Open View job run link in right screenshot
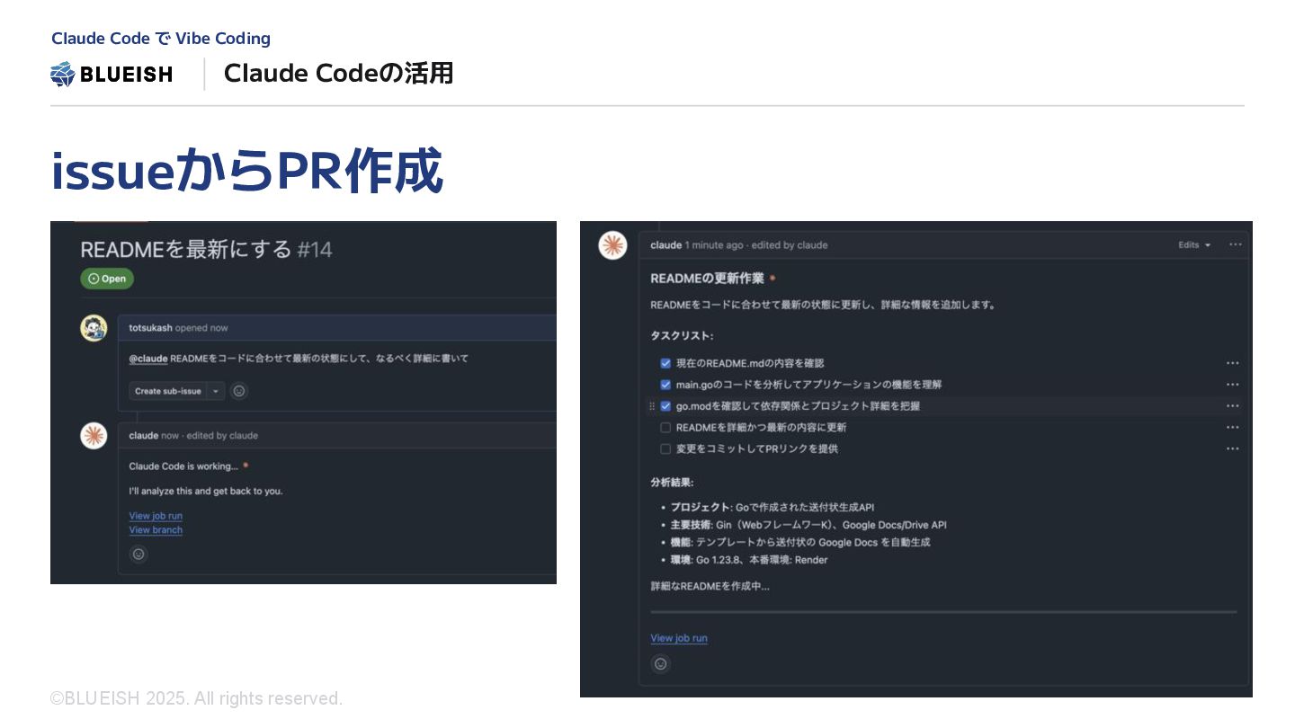This screenshot has height=728, width=1295. pos(679,638)
